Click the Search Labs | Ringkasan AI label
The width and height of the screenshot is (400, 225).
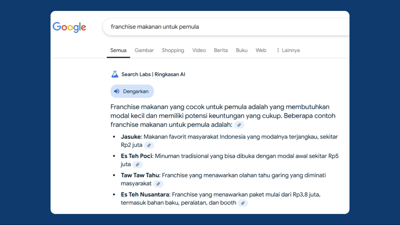tap(153, 74)
